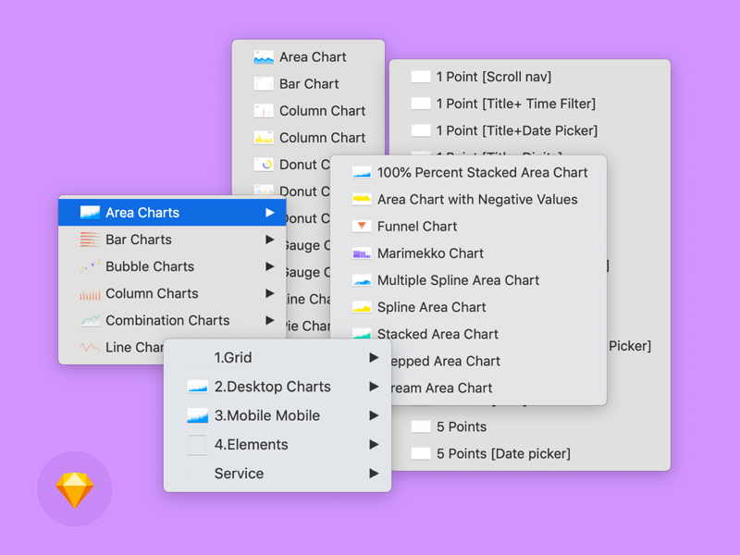Expand the Bar Charts submenu
740x555 pixels.
pyautogui.click(x=269, y=239)
